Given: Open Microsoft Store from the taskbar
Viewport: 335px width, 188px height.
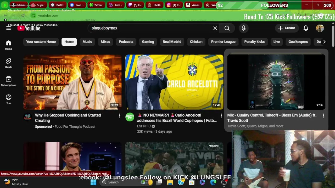Looking at the screenshot, I should pos(192,182).
